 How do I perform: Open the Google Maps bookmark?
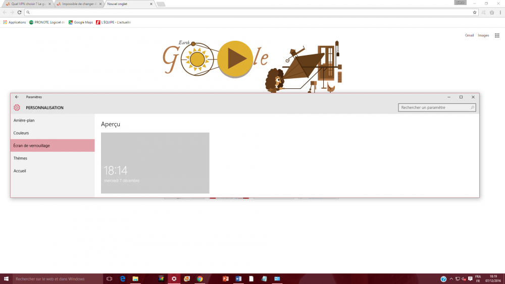point(80,22)
